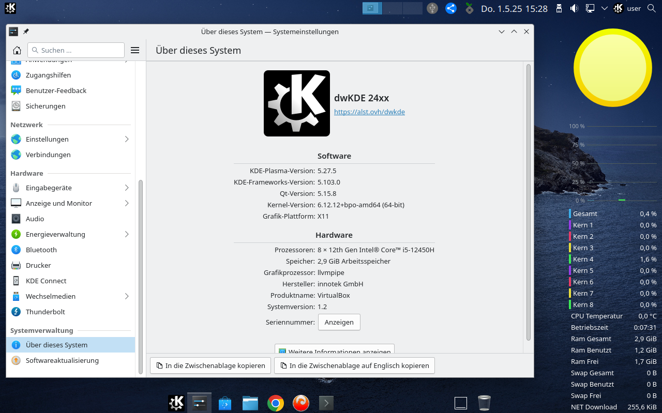Show the Seriennummer with Anzeigen button

pos(339,322)
